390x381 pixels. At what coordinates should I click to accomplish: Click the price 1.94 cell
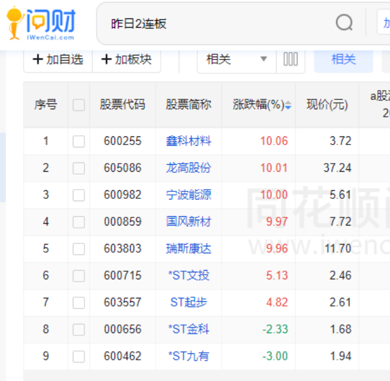(340, 356)
